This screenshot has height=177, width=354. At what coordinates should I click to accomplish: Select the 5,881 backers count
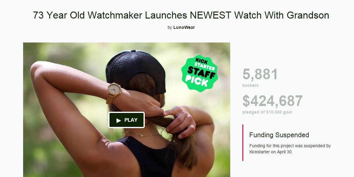click(260, 74)
